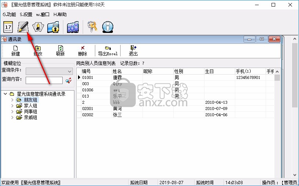Sort by the 姓名 column header

[x=127, y=71]
